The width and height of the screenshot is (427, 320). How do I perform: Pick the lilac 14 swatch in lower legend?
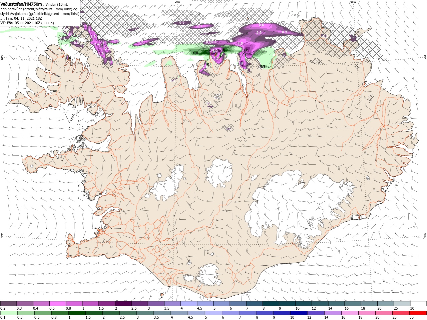tap(333, 313)
